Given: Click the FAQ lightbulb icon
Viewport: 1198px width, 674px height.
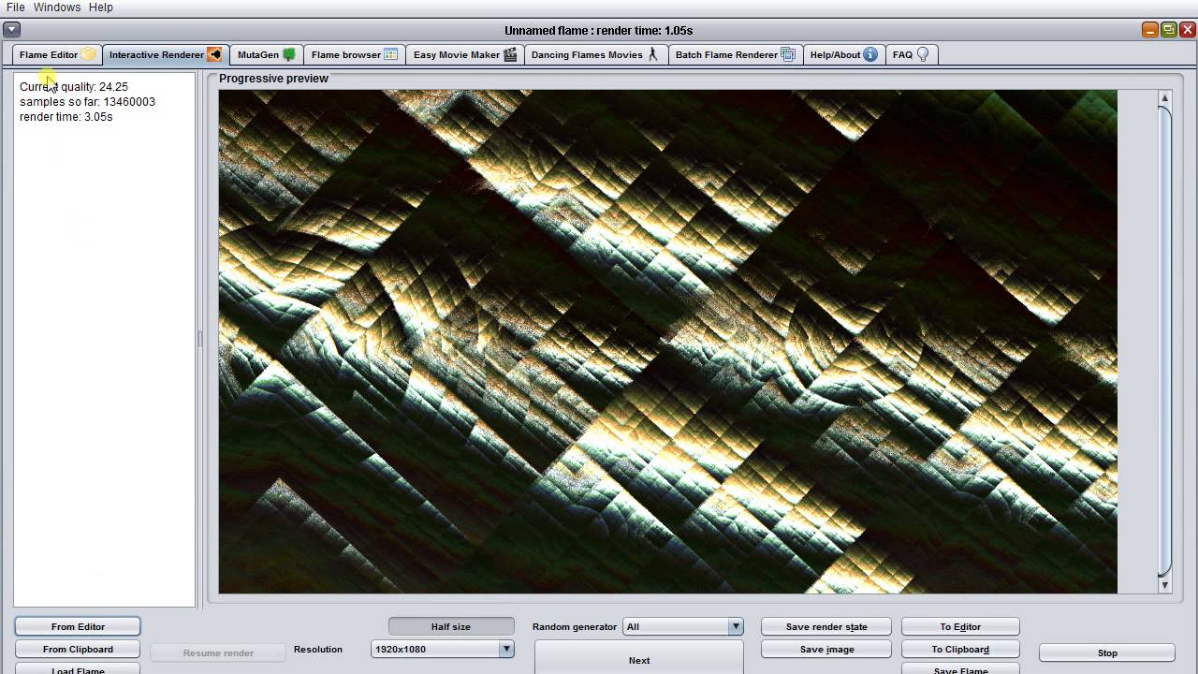Looking at the screenshot, I should (x=923, y=54).
